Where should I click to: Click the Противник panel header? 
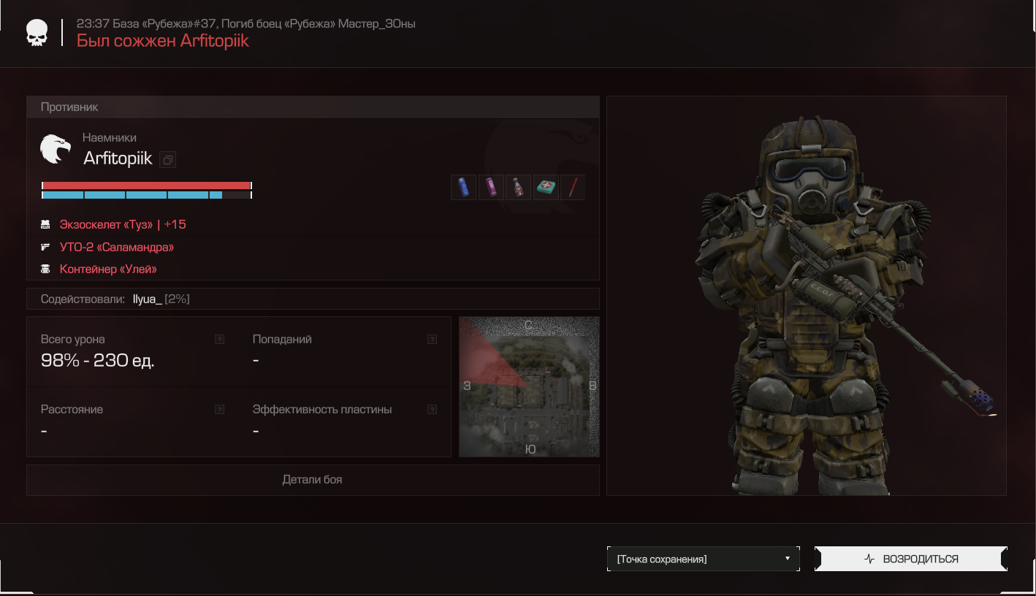313,107
